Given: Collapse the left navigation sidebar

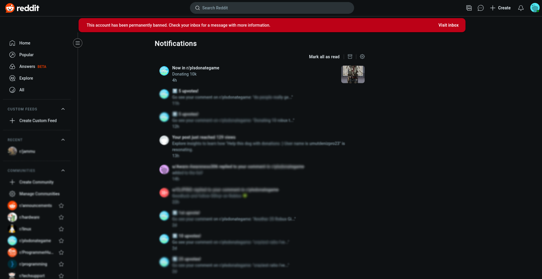Looking at the screenshot, I should [78, 43].
